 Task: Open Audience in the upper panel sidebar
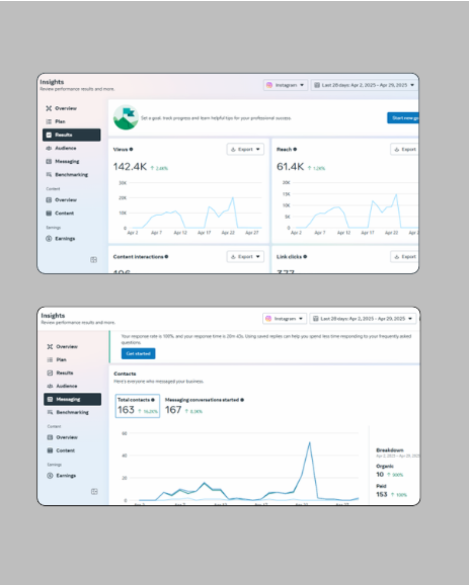tap(65, 148)
